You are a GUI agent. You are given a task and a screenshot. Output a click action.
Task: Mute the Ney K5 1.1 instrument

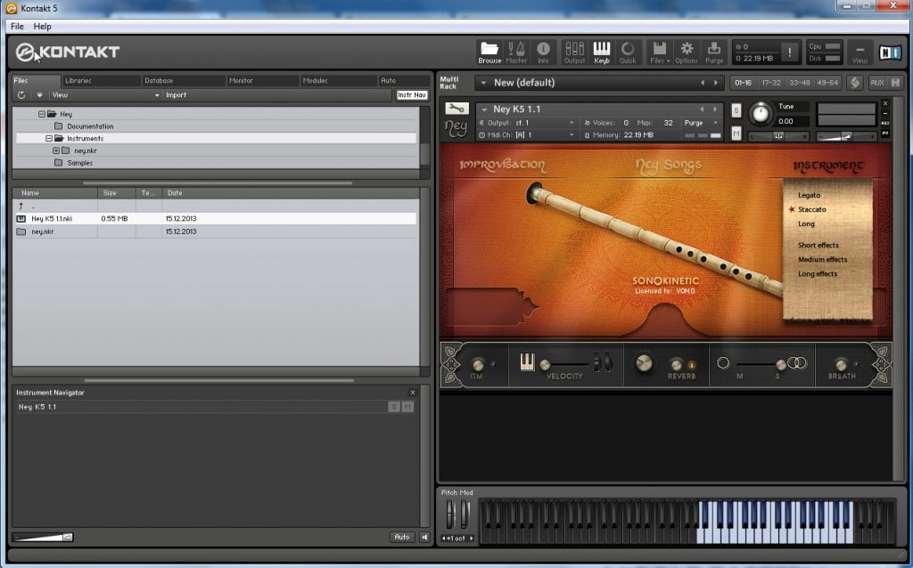tap(736, 134)
